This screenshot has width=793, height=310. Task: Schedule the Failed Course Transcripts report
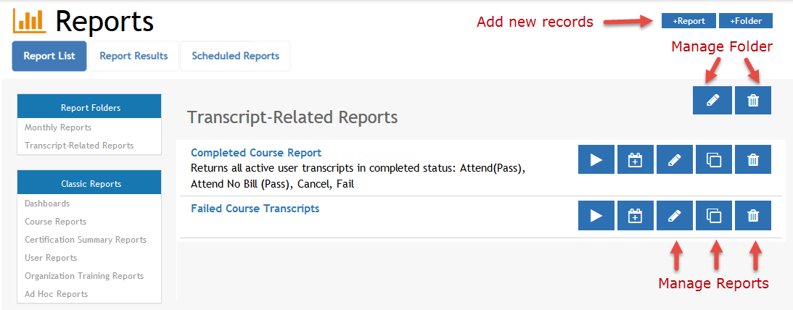pos(636,215)
